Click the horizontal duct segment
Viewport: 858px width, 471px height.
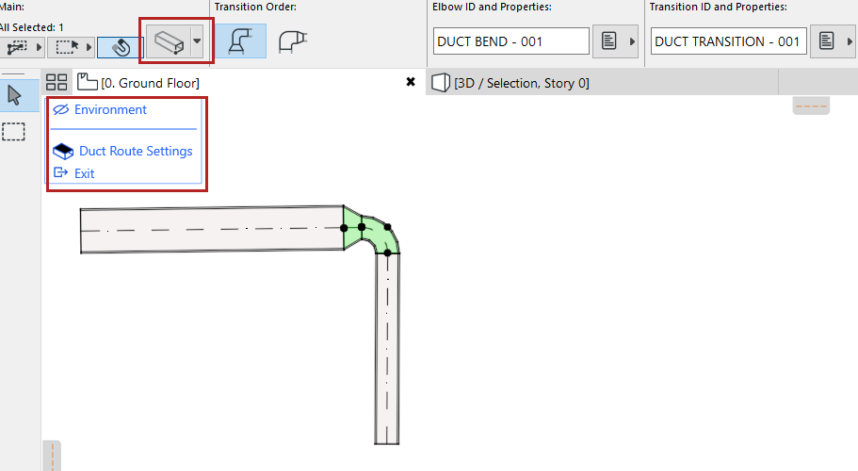[x=212, y=229]
